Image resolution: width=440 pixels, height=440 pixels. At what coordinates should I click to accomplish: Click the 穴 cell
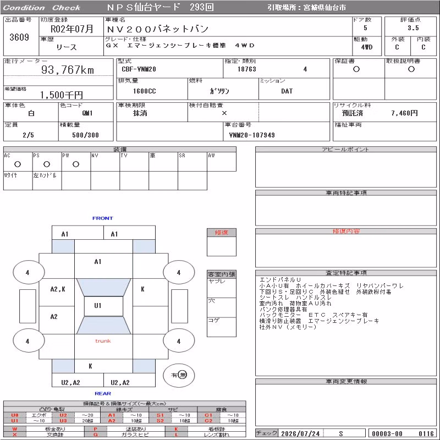point(222,307)
